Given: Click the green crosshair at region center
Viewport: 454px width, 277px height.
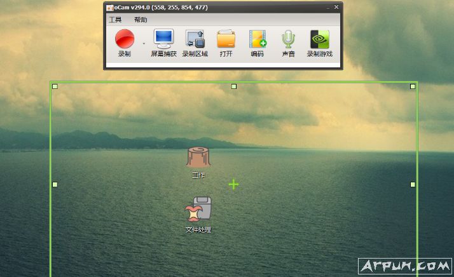Looking at the screenshot, I should (233, 184).
